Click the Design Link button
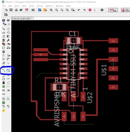The height and width of the screenshot is (132, 130). 113,10
